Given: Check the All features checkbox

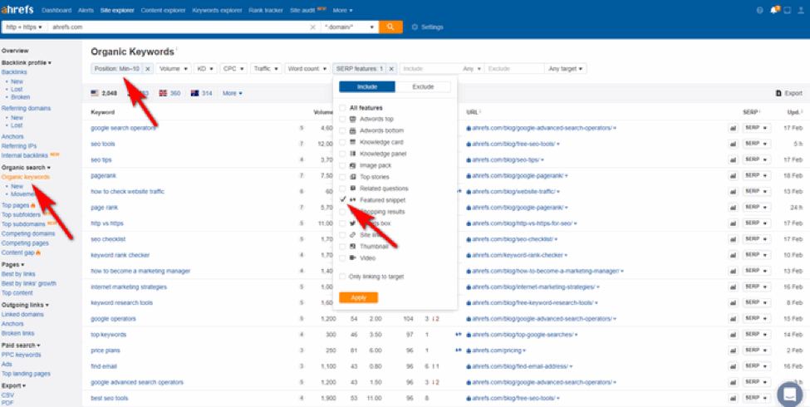Looking at the screenshot, I should tap(342, 108).
